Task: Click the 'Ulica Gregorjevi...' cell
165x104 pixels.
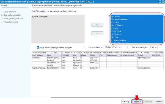Action: [x=54, y=58]
